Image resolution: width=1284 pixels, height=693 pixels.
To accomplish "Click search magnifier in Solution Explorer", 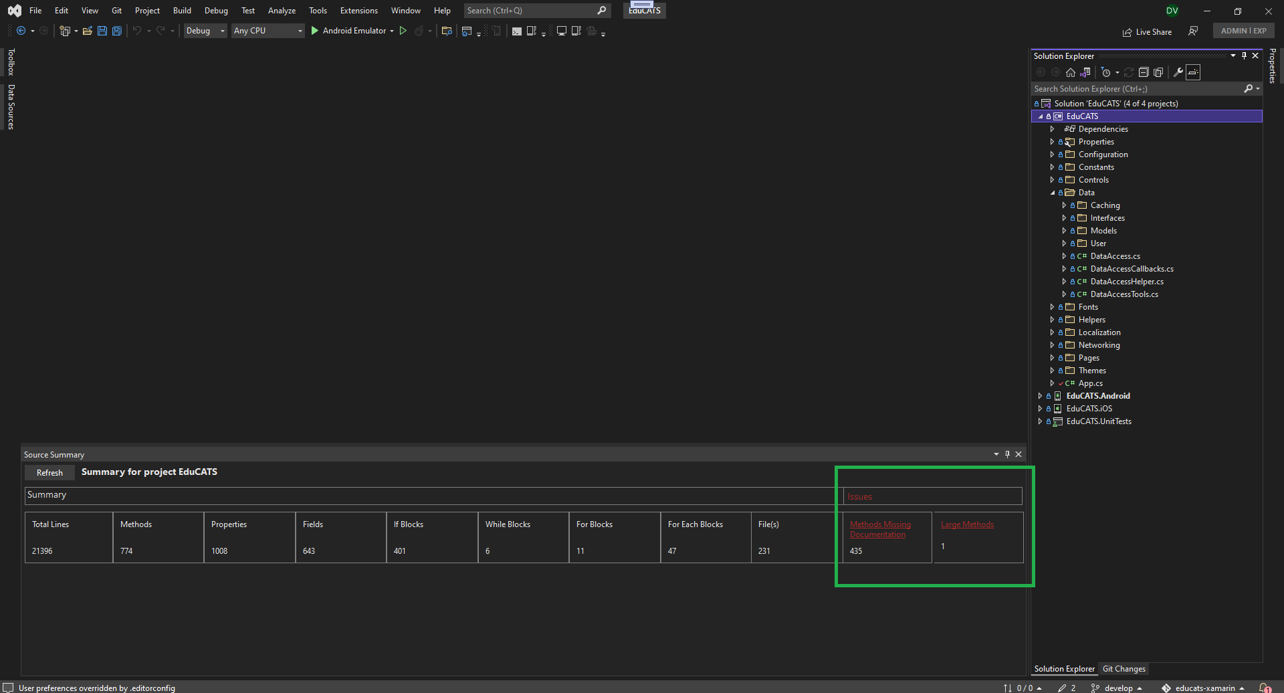I will pos(1248,88).
